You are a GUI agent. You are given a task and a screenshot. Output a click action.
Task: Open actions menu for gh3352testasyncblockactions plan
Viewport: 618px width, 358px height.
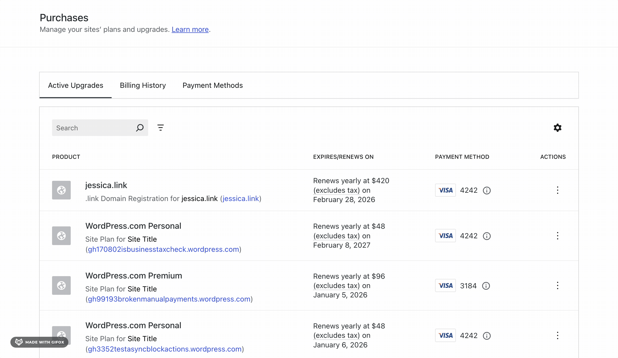[x=557, y=335]
